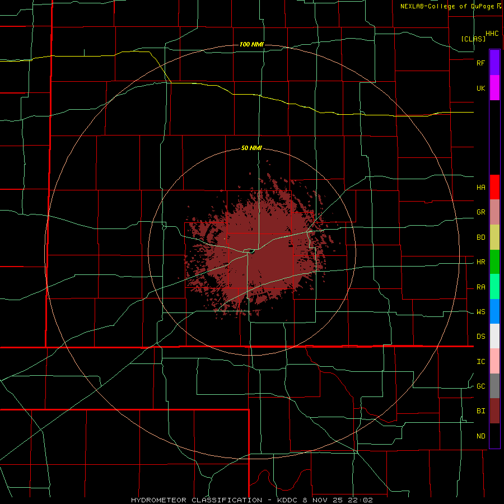504x504 pixels.
Task: Click the HR green legend swatch
Action: point(494,262)
